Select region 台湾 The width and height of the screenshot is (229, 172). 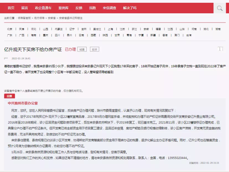click(x=189, y=35)
